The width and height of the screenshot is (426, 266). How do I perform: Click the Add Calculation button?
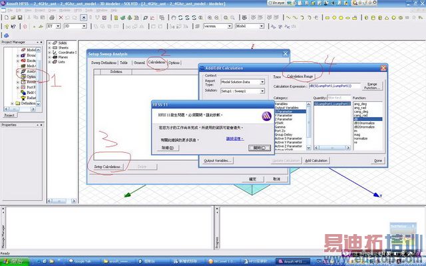pyautogui.click(x=316, y=161)
